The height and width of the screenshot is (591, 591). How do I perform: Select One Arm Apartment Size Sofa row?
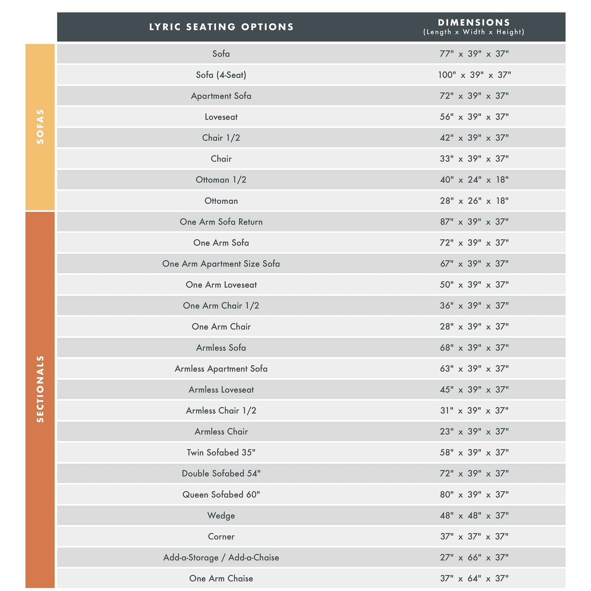coord(221,264)
